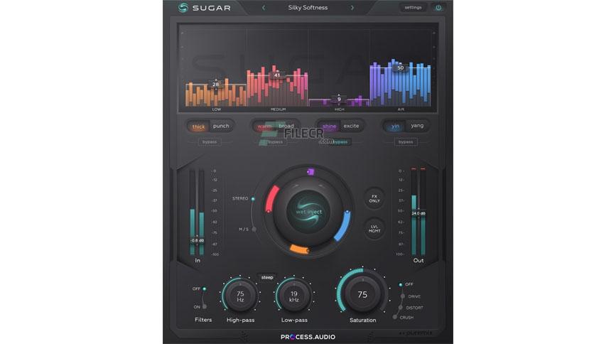Viewport: 594px width, 344px height.
Task: Open the settings menu
Action: pyautogui.click(x=413, y=8)
